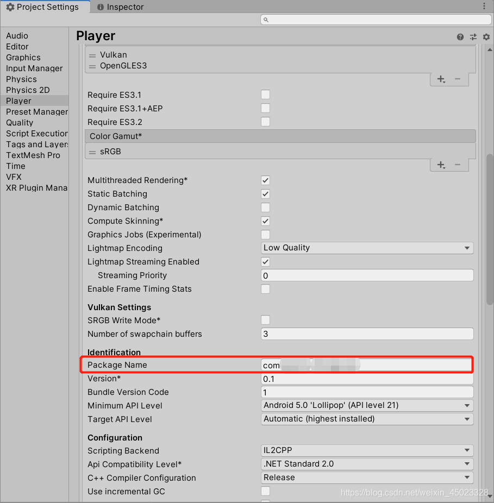Remove Graphics API with minus button
Image resolution: width=494 pixels, height=503 pixels.
coord(458,79)
